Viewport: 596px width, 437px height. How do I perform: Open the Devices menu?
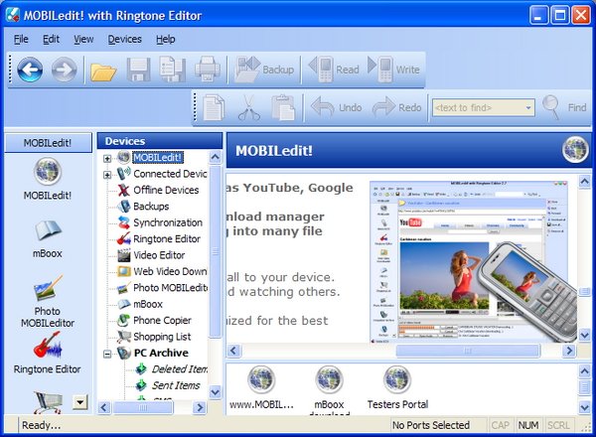(x=125, y=39)
